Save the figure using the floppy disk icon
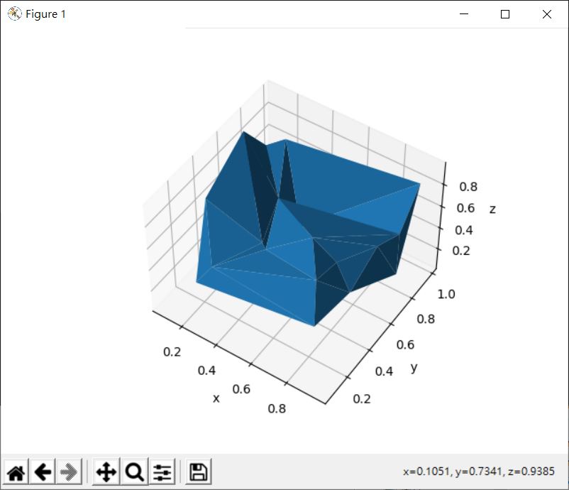 point(198,470)
